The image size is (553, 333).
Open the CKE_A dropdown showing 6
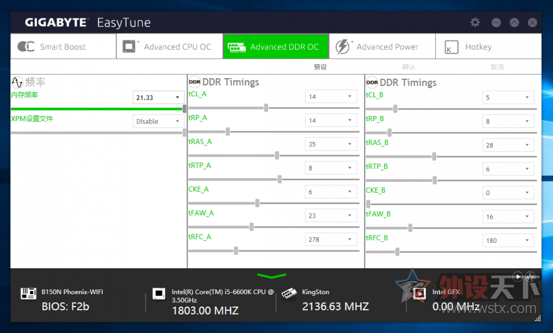pos(331,192)
